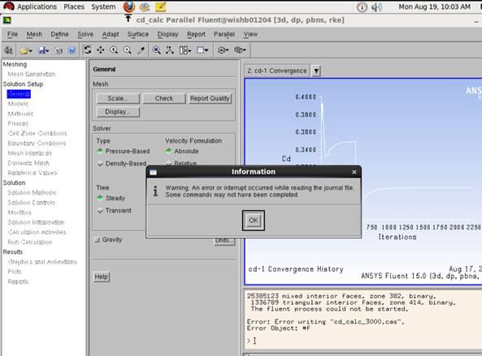Click the graphics window layout icon
This screenshot has height=356, width=482.
pyautogui.click(x=202, y=50)
